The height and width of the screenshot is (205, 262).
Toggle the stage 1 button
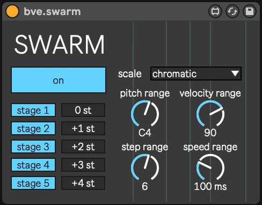point(33,110)
